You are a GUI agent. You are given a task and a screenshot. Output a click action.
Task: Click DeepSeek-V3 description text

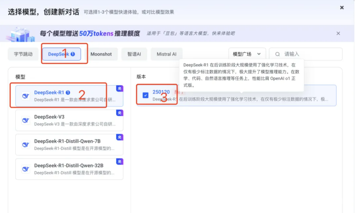[x=75, y=124]
